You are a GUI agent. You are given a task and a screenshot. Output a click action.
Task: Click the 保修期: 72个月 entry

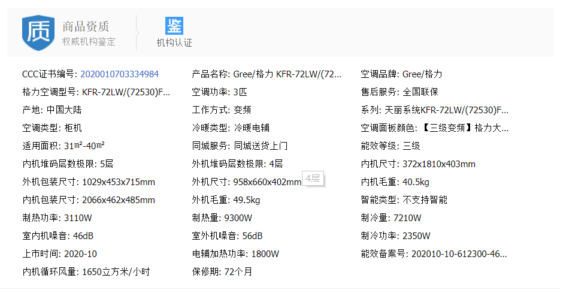click(x=222, y=271)
